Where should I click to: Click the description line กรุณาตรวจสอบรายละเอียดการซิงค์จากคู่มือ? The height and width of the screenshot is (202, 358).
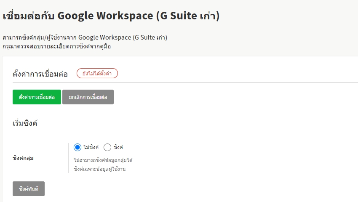[56, 46]
